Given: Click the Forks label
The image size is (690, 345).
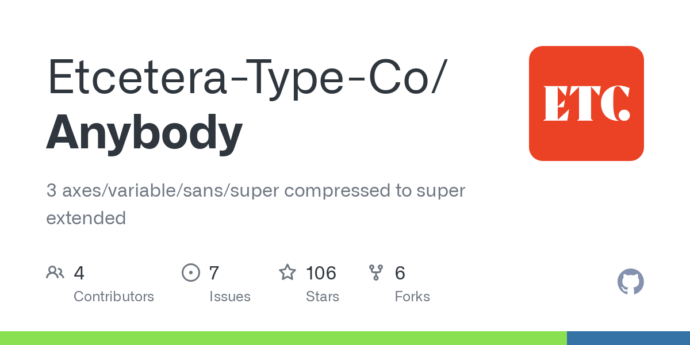Looking at the screenshot, I should 412,297.
